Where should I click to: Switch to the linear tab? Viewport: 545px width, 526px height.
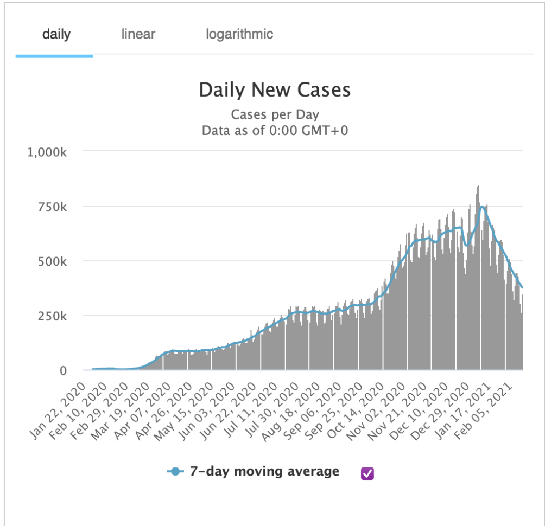tap(138, 34)
